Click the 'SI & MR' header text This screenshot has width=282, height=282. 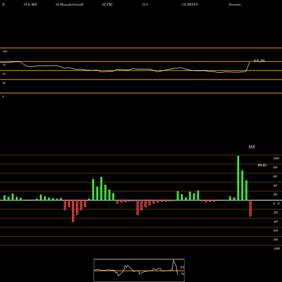pyautogui.click(x=30, y=5)
